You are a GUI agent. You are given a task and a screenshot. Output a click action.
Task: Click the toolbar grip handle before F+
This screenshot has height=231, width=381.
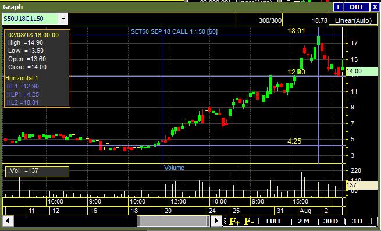coord(225,221)
